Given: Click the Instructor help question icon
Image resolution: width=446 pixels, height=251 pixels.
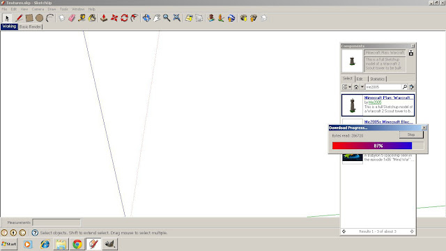Looking at the screenshot, I should [x=35, y=233].
